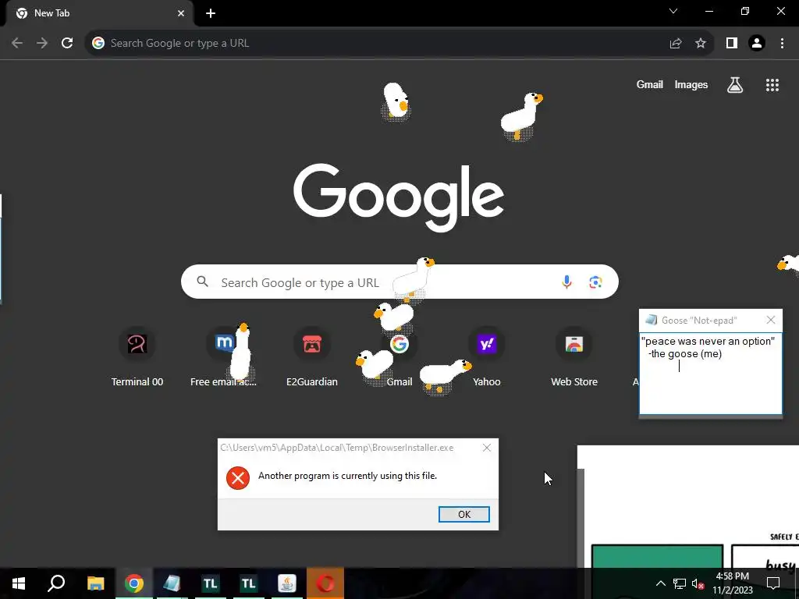Click OK in error dialog
This screenshot has width=799, height=599.
(x=463, y=514)
